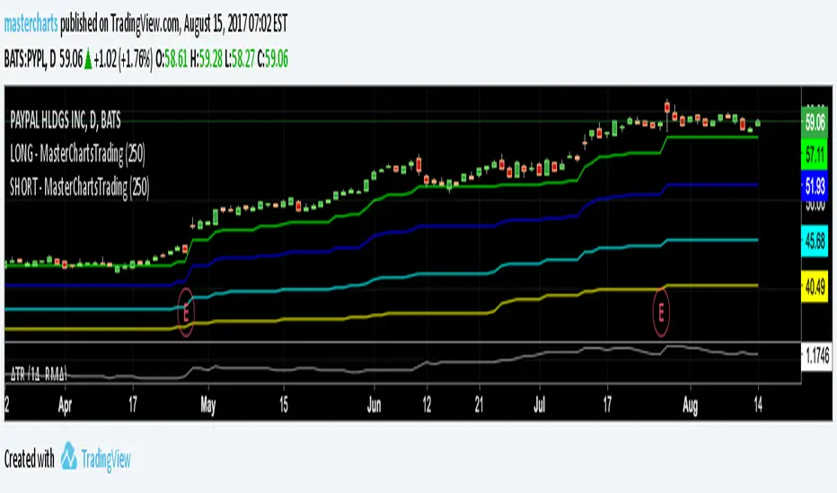Image resolution: width=837 pixels, height=493 pixels.
Task: Click the LONG - MasterChartsTrading (250) legend
Action: 77,154
